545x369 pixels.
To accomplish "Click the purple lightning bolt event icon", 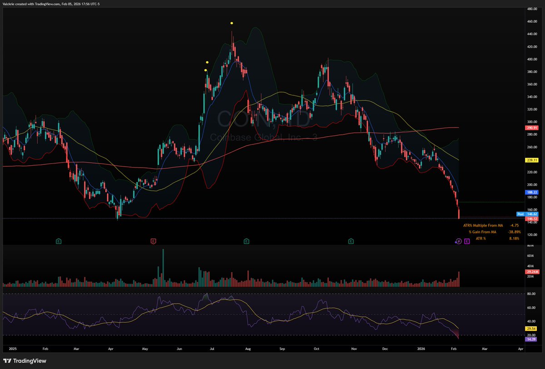I will [458, 241].
